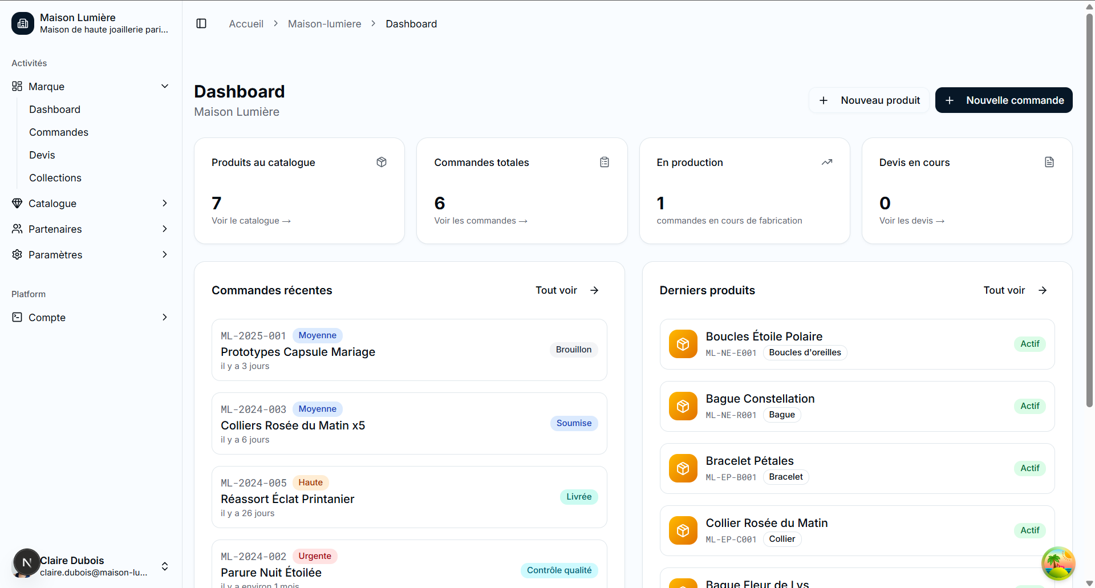Expand the Catalogue menu
Viewport: 1095px width, 588px height.
pos(165,203)
